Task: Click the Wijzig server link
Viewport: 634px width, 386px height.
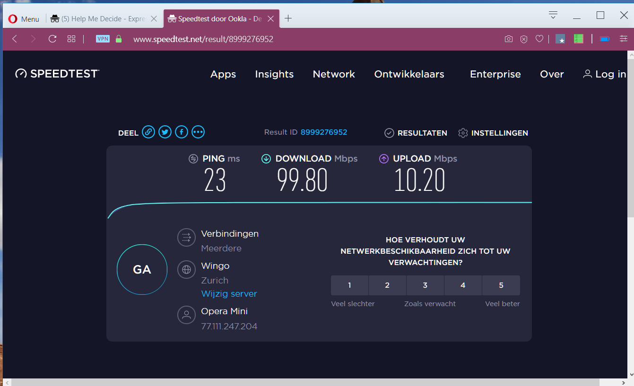Action: pos(229,293)
